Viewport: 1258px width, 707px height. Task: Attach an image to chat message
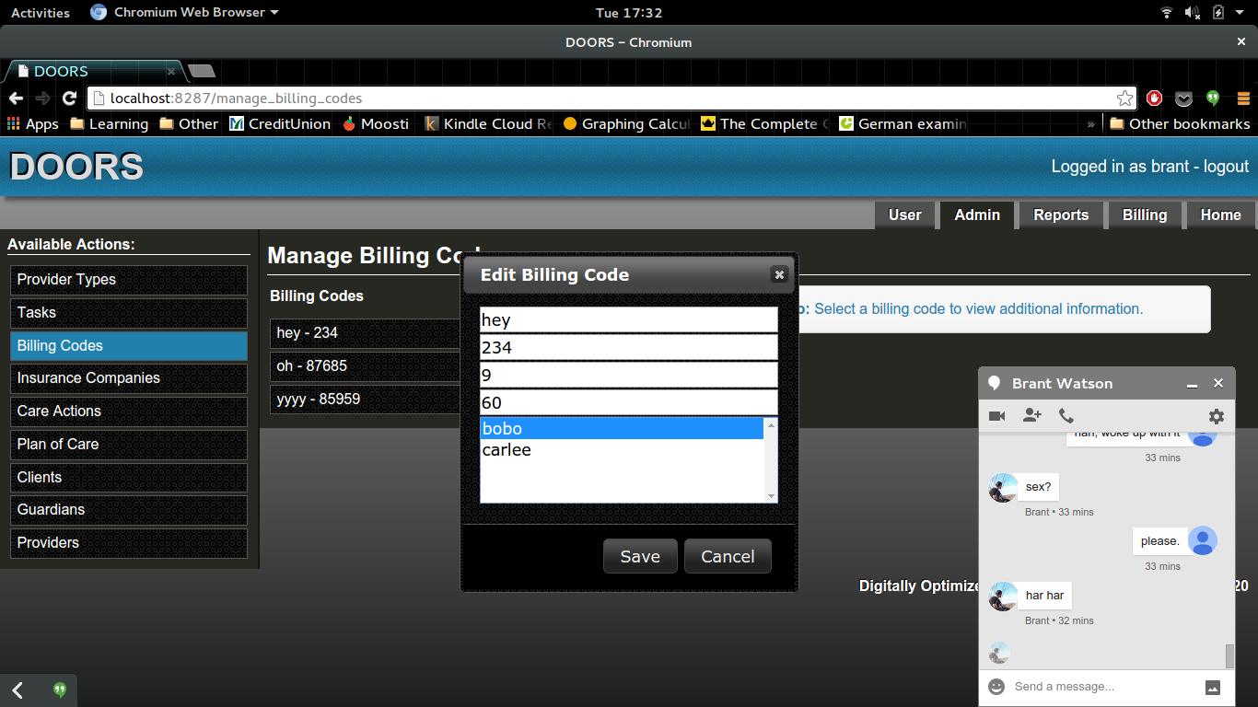1213,687
